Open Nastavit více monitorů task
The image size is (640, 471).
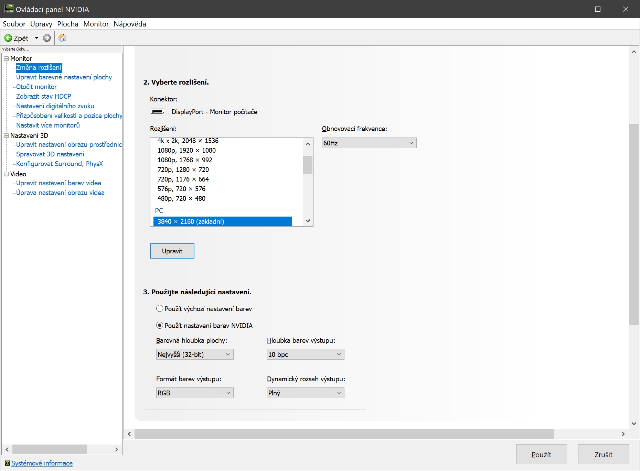pos(48,125)
